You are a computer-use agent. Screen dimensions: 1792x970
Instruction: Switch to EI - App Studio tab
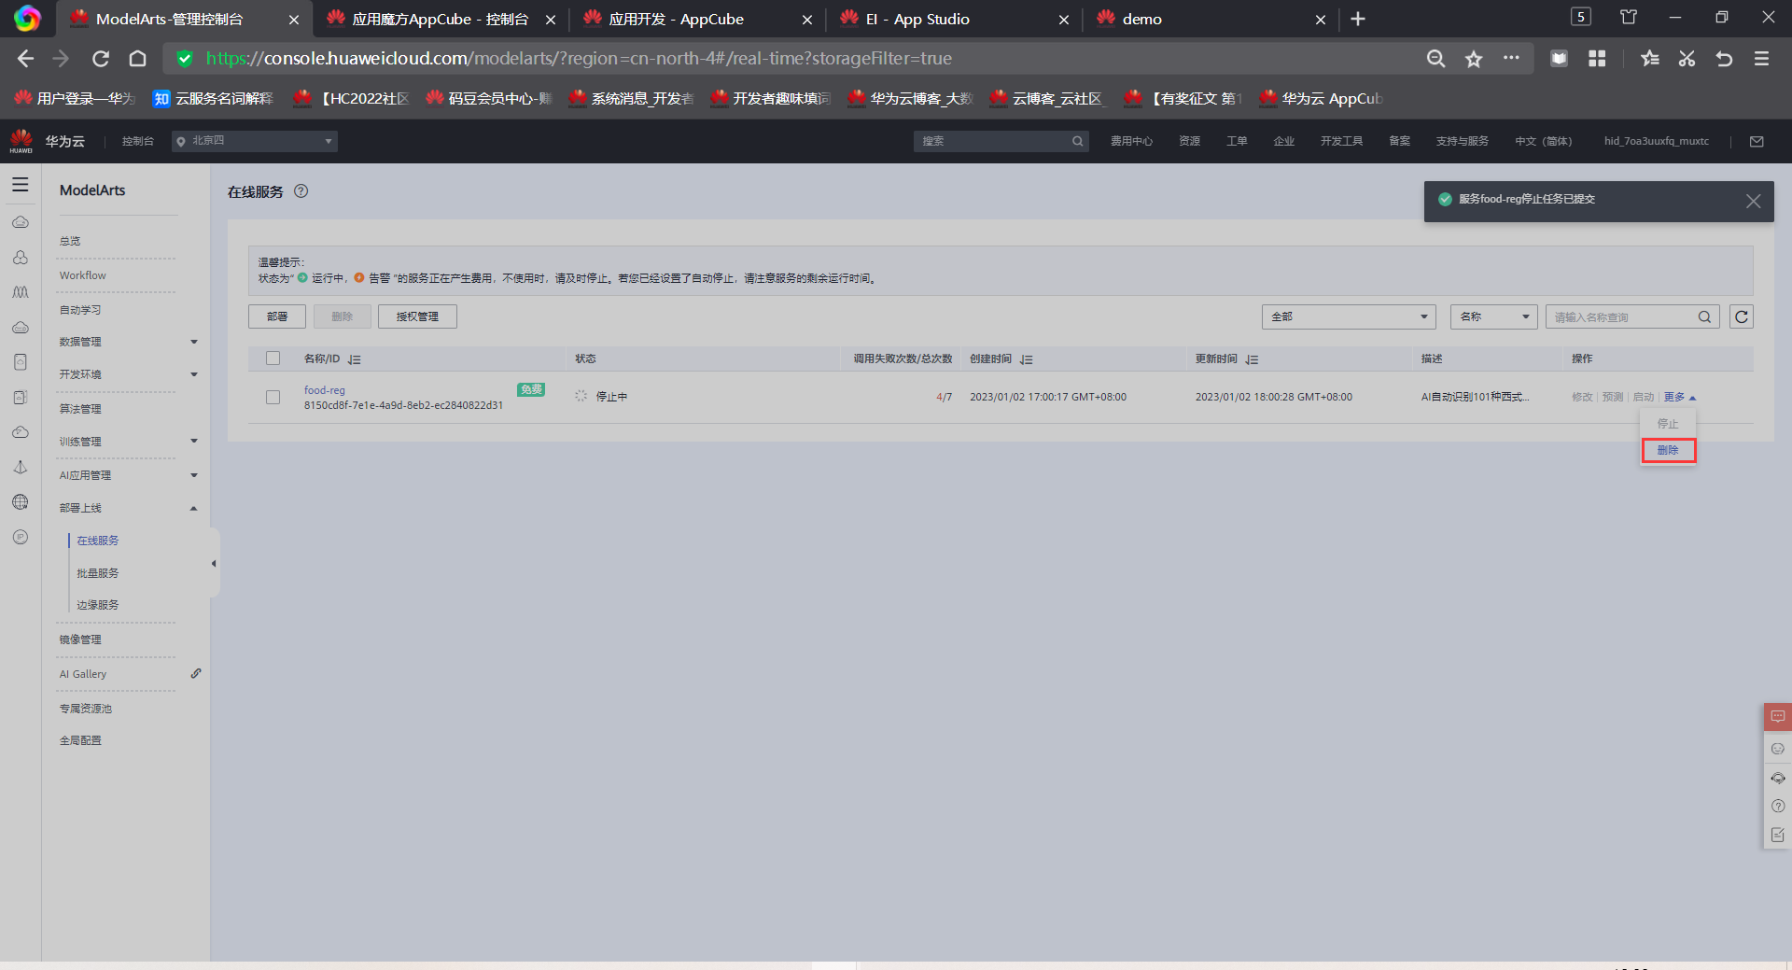tap(954, 19)
